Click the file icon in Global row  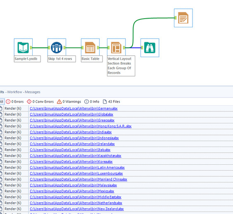pos(1,114)
